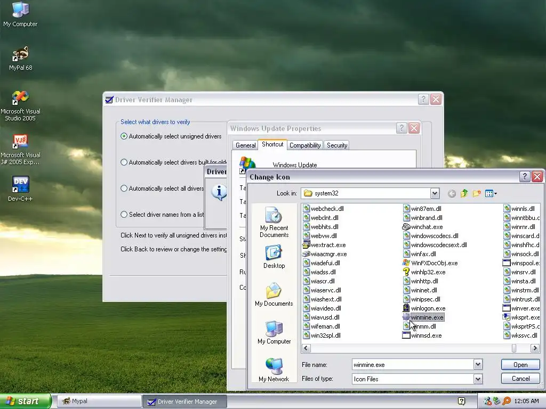Image resolution: width=546 pixels, height=409 pixels.
Task: Launch Dev-C++ desktop shortcut
Action: click(x=21, y=189)
